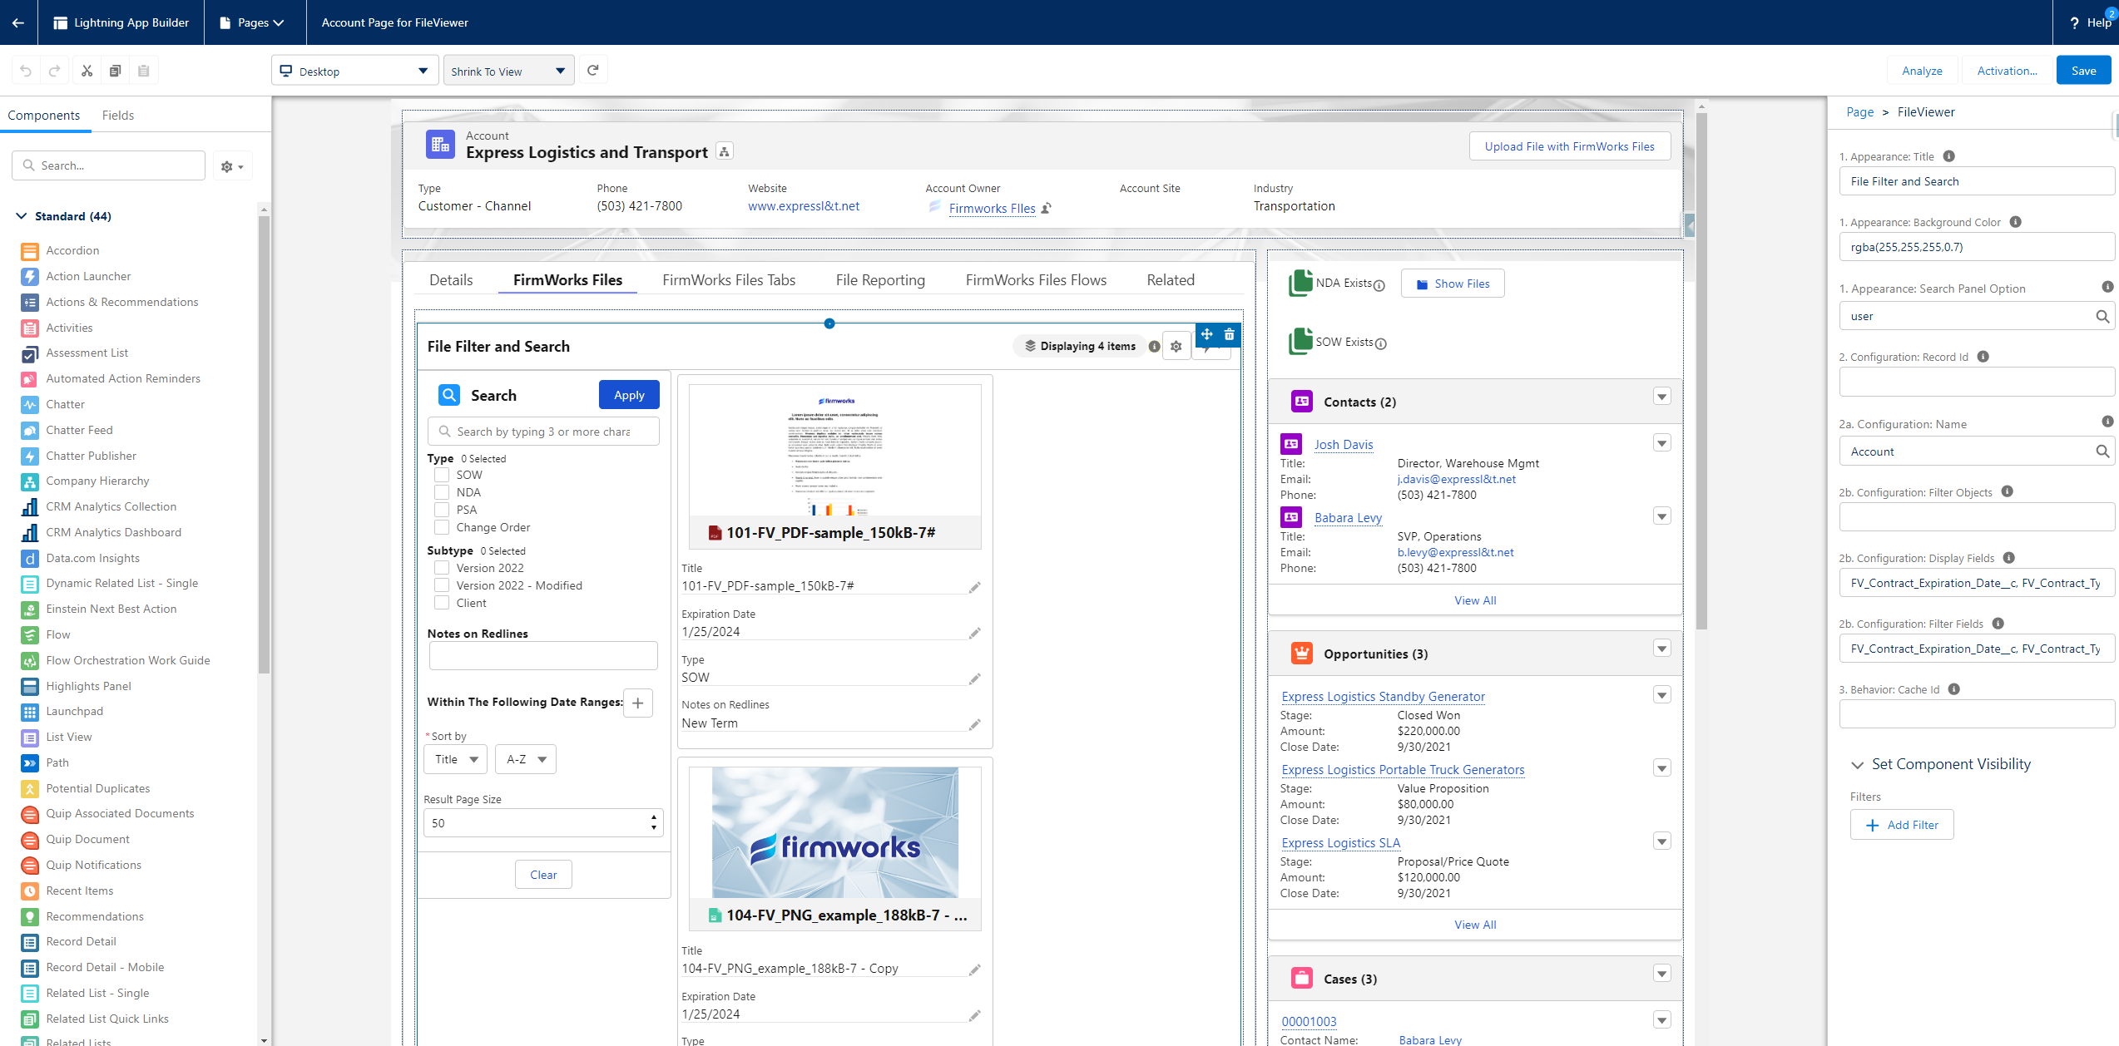This screenshot has width=2119, height=1046.
Task: Switch to the File Reporting tab
Action: [x=880, y=280]
